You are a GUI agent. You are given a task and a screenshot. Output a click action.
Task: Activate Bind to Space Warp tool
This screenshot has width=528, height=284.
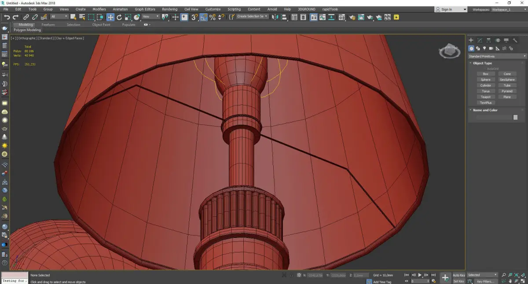tap(44, 18)
